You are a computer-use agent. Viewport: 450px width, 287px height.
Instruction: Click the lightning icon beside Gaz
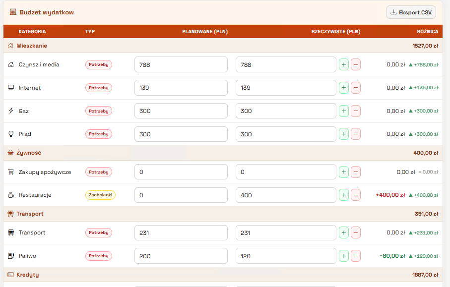[11, 111]
